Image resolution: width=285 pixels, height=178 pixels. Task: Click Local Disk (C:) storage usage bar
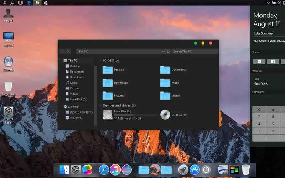[x=135, y=115]
